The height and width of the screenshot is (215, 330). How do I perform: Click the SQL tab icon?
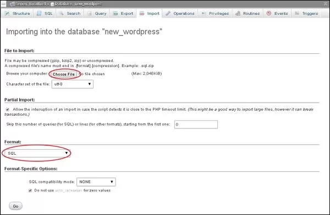coord(39,13)
